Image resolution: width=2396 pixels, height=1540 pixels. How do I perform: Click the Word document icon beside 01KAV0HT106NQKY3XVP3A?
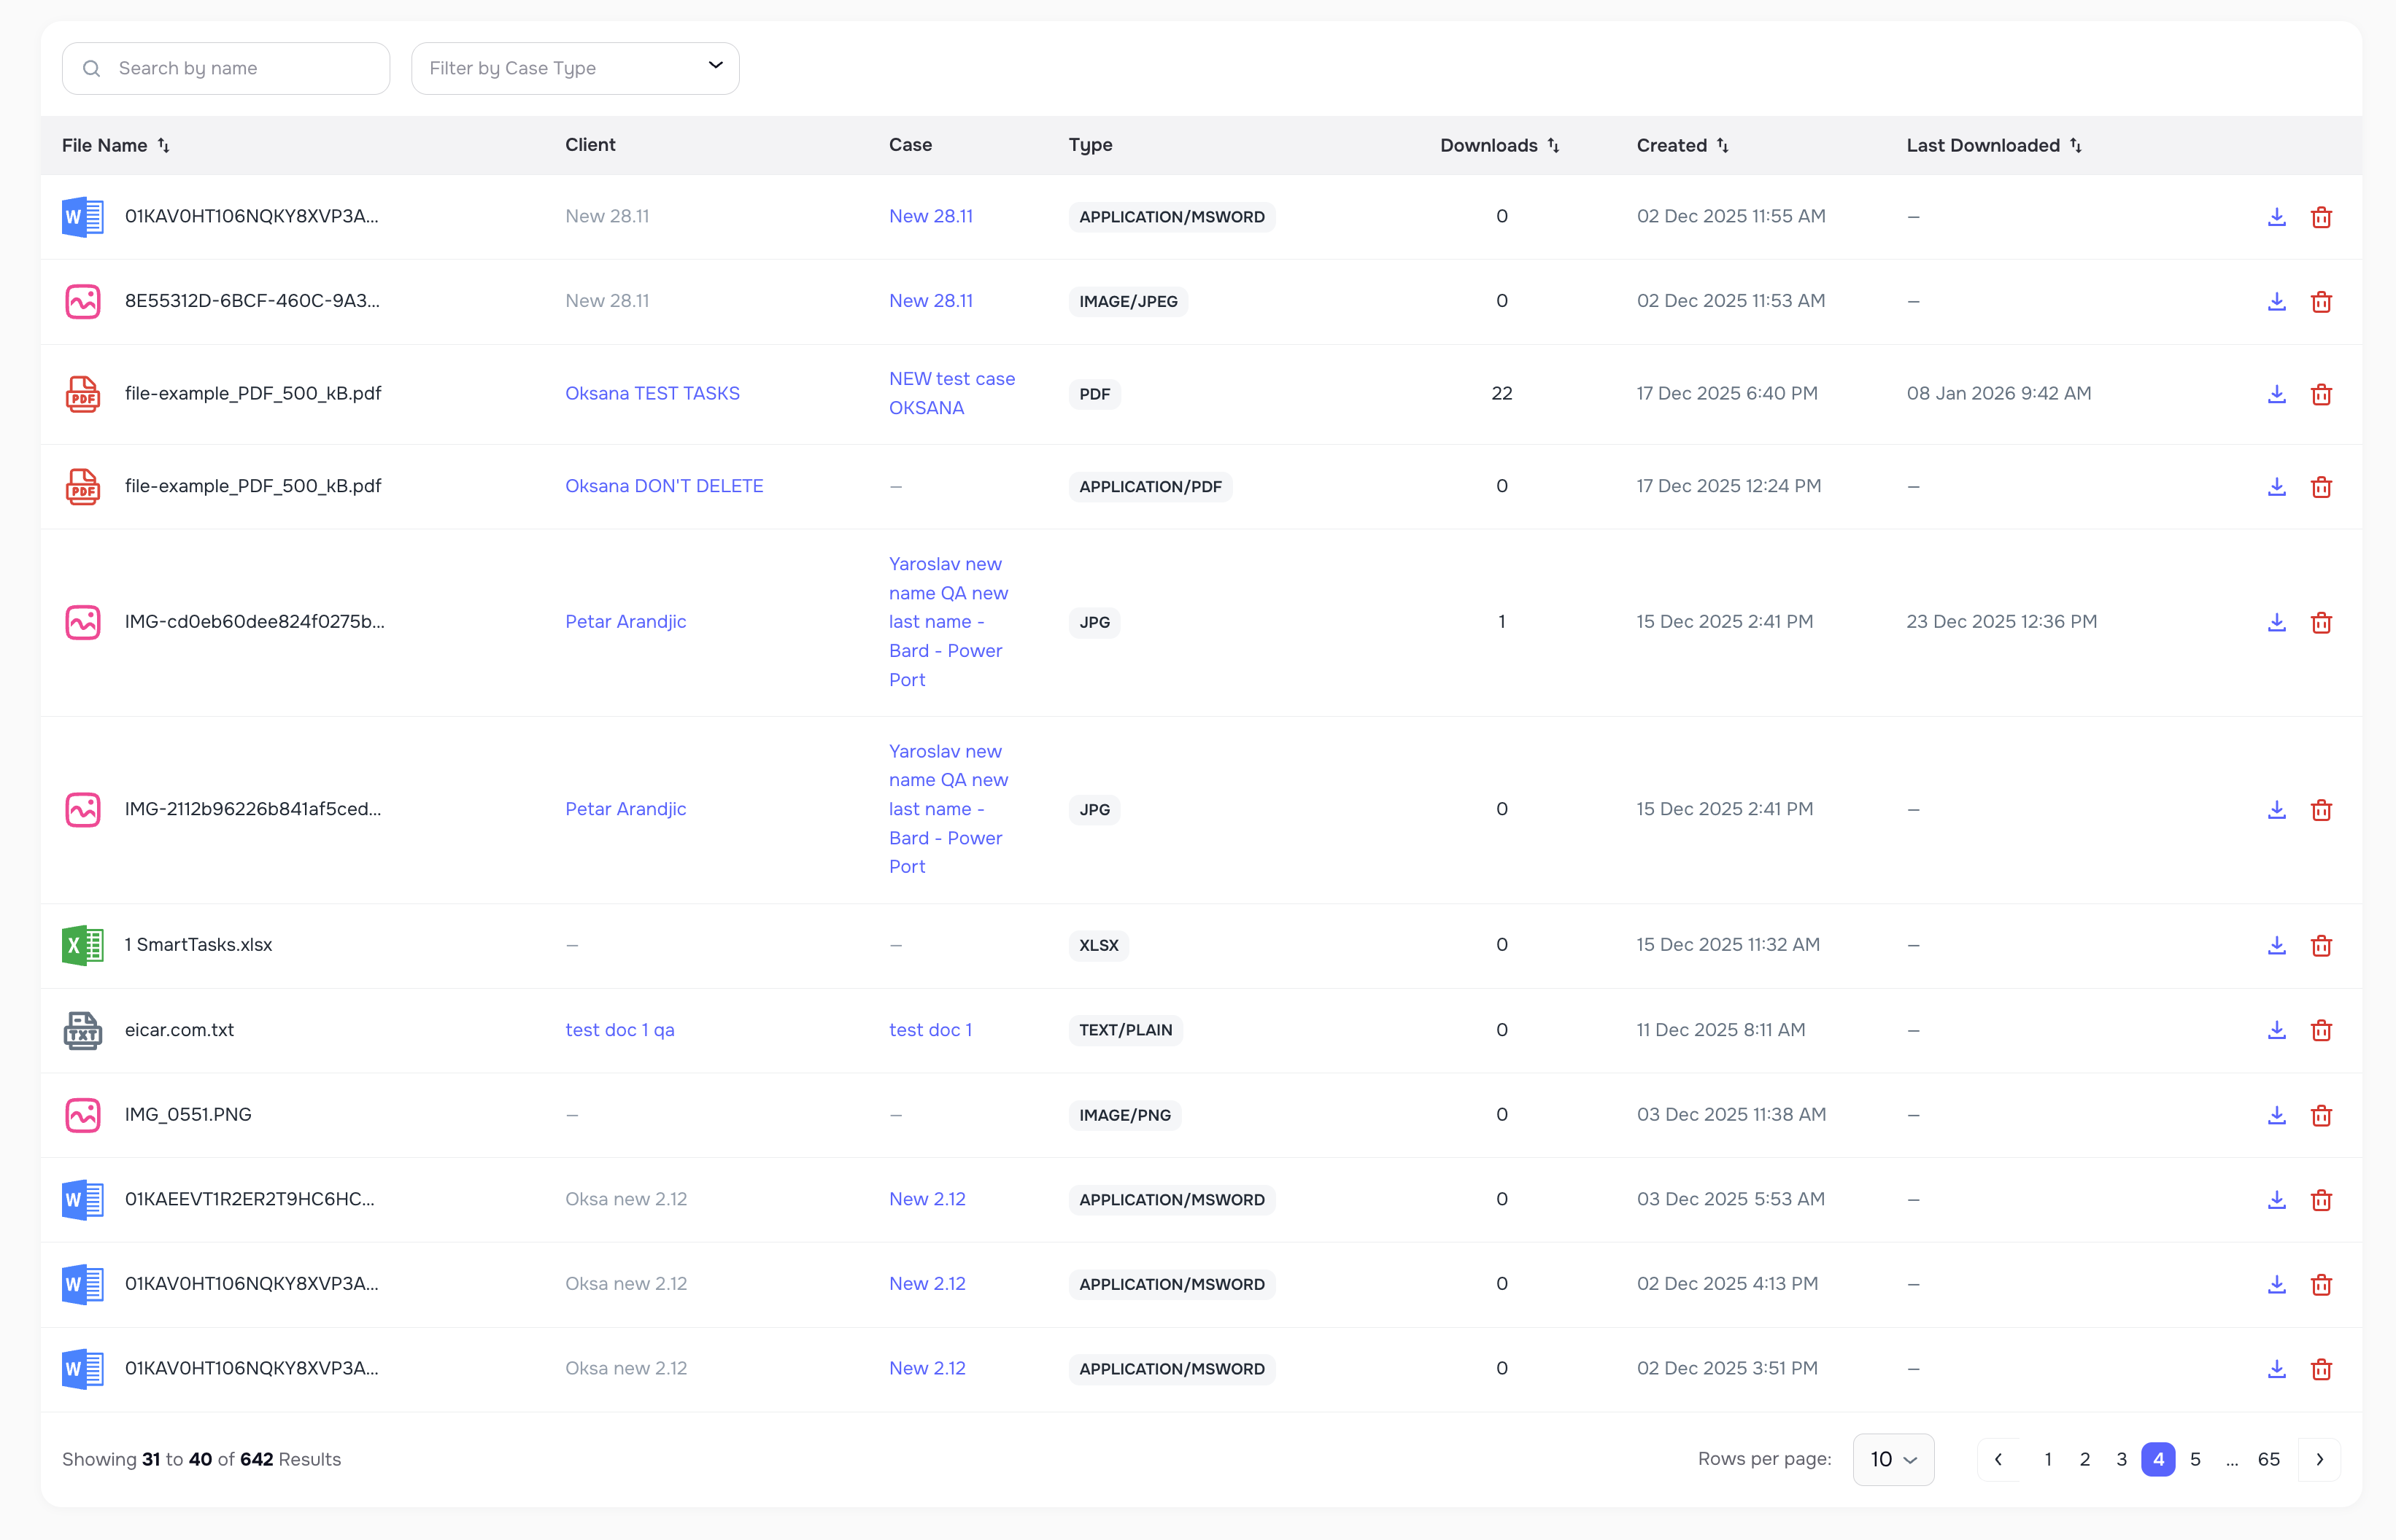coord(82,216)
